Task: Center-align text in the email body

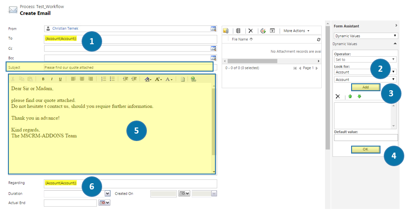Action: tap(82, 79)
